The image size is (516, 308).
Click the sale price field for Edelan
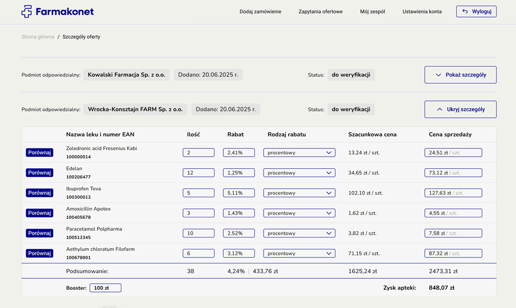pos(453,173)
